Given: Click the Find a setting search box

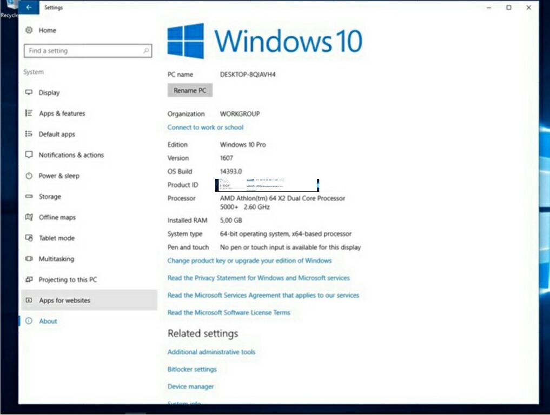Looking at the screenshot, I should tap(88, 51).
